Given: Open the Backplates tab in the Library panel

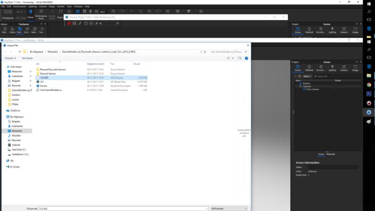Looking at the screenshot, I should (x=34, y=30).
